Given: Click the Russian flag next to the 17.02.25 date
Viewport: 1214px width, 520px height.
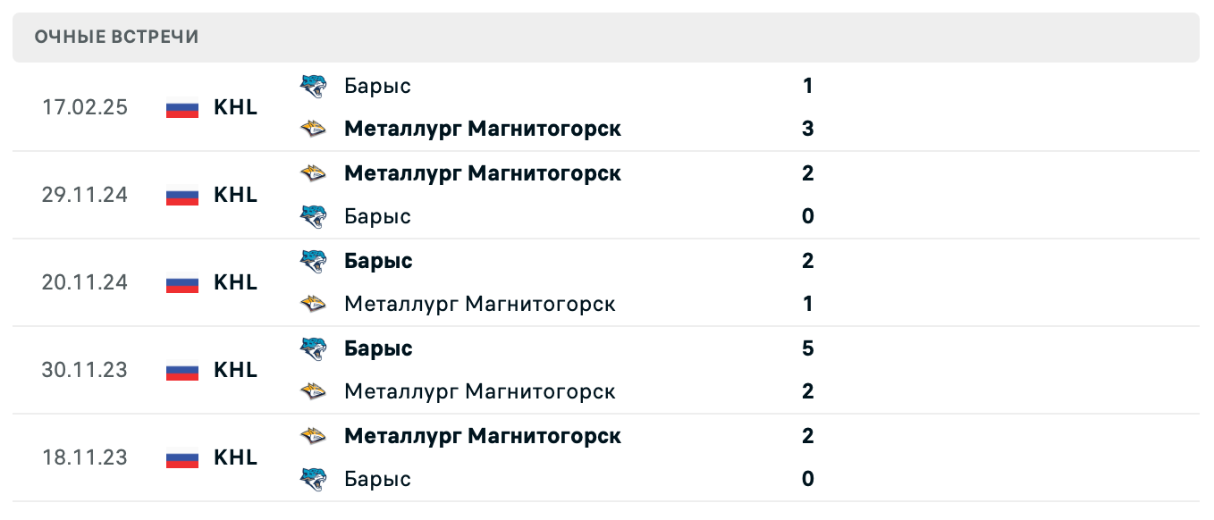Looking at the screenshot, I should point(181,108).
